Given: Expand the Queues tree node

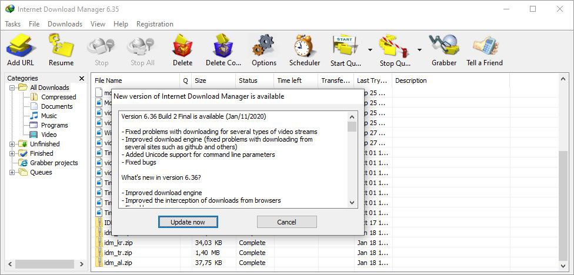Looking at the screenshot, I should pyautogui.click(x=12, y=172).
